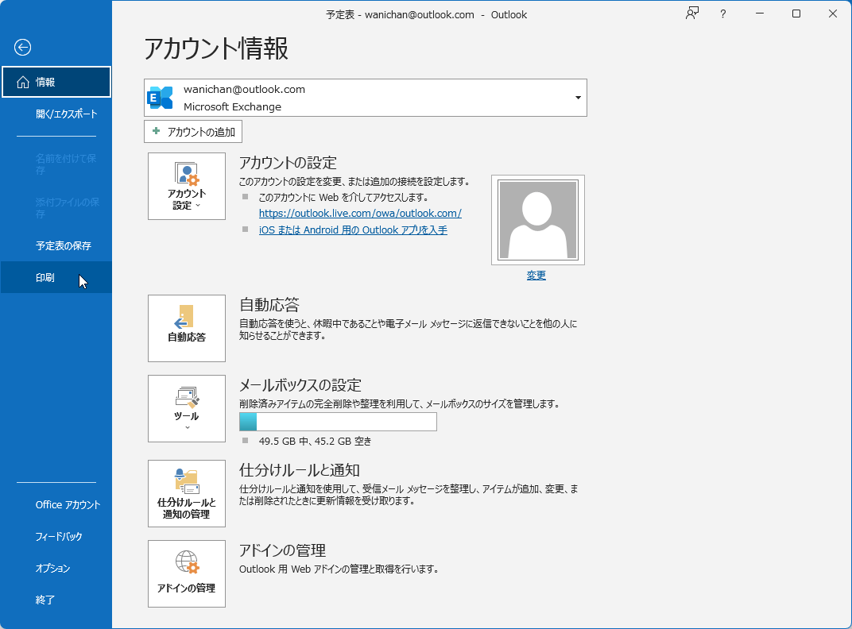Click the Microsoft Exchange account type text

click(x=233, y=106)
